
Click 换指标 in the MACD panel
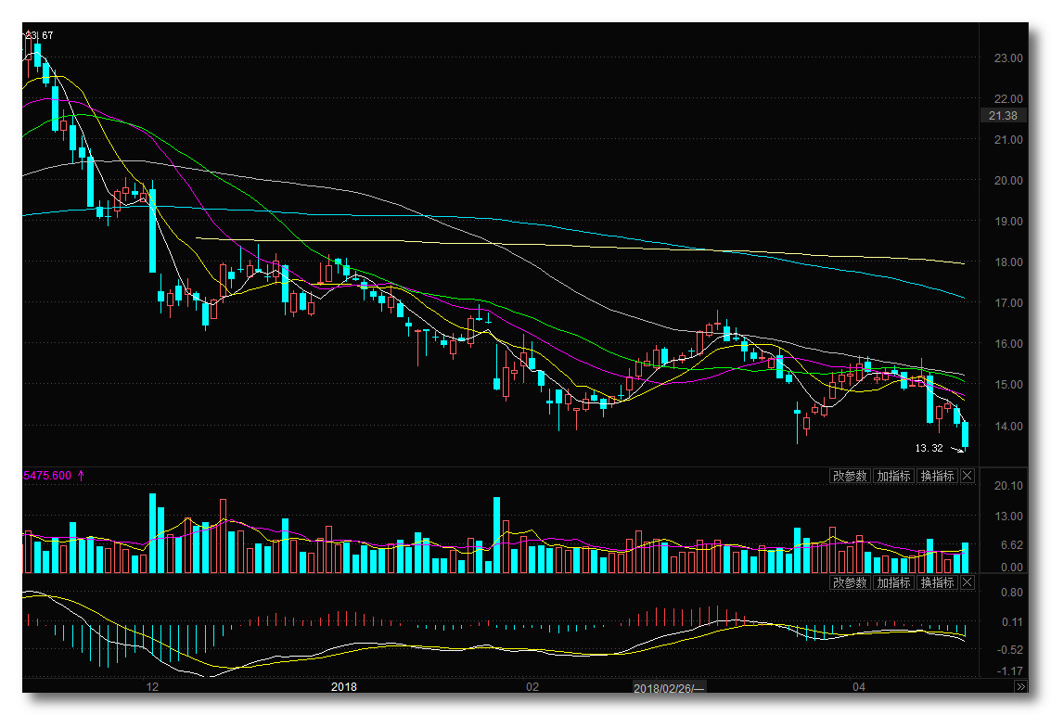pyautogui.click(x=937, y=582)
